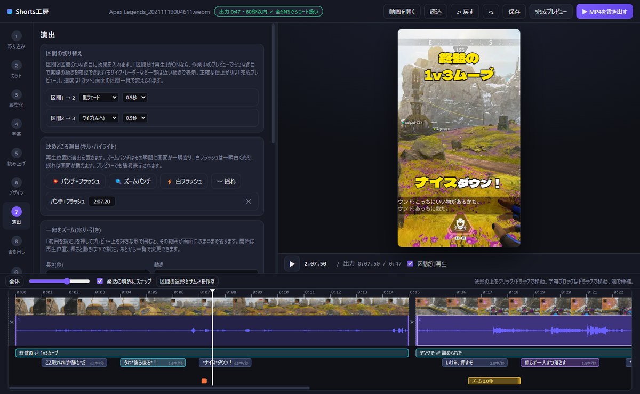The height and width of the screenshot is (394, 640).
Task: Click the orange effect marker on timeline
Action: (204, 381)
